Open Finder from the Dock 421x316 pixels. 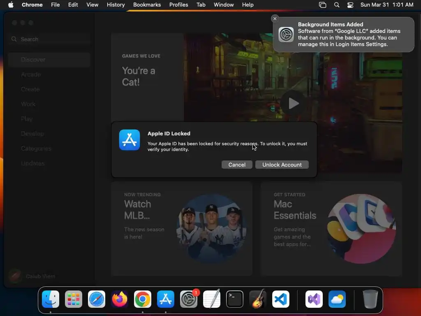point(51,299)
